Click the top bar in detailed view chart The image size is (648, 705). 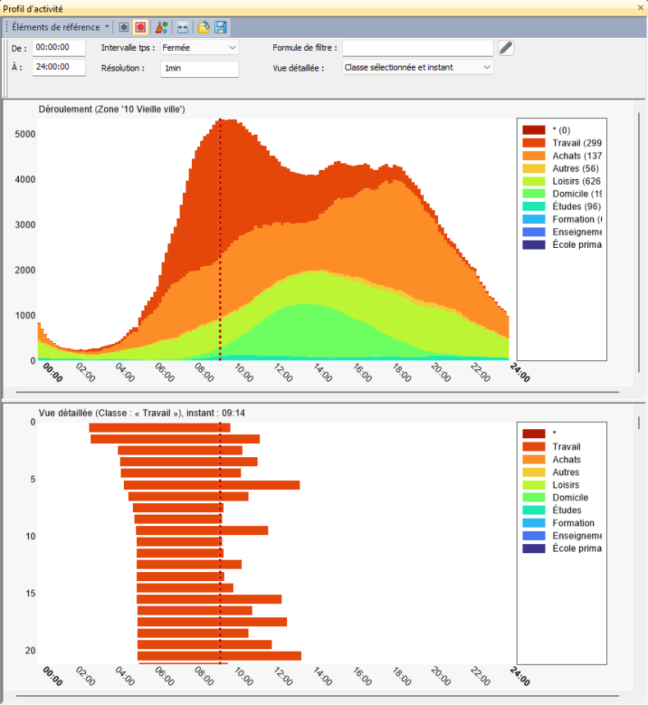click(159, 428)
